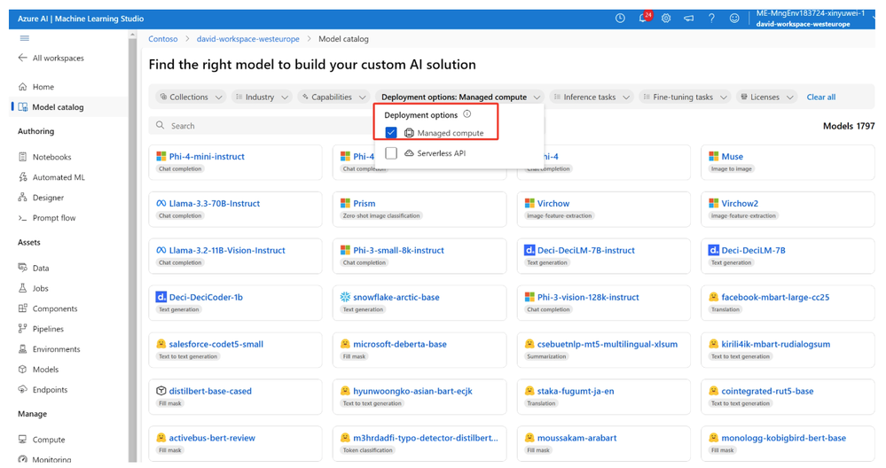This screenshot has width=886, height=468.
Task: Open the settings gear in header
Action: coord(666,18)
